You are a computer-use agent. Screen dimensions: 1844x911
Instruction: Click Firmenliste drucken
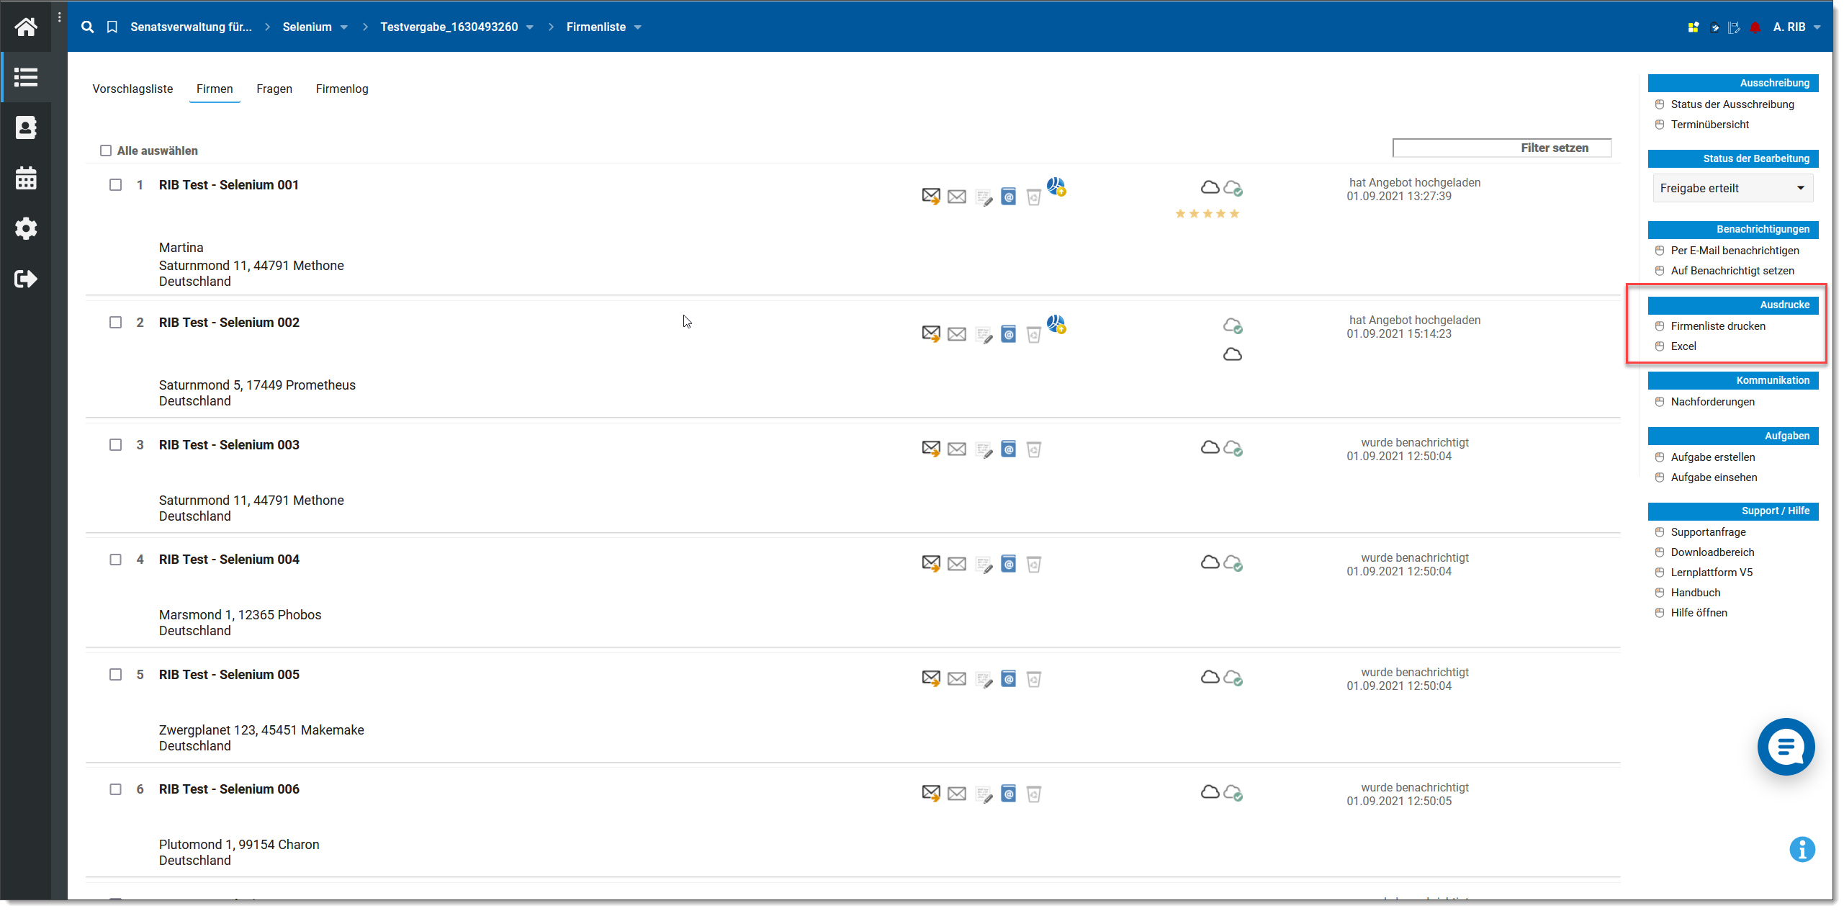[x=1718, y=326]
